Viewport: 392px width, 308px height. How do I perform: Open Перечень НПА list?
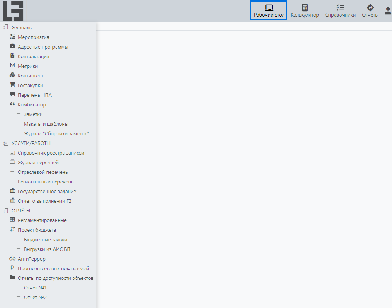(34, 95)
